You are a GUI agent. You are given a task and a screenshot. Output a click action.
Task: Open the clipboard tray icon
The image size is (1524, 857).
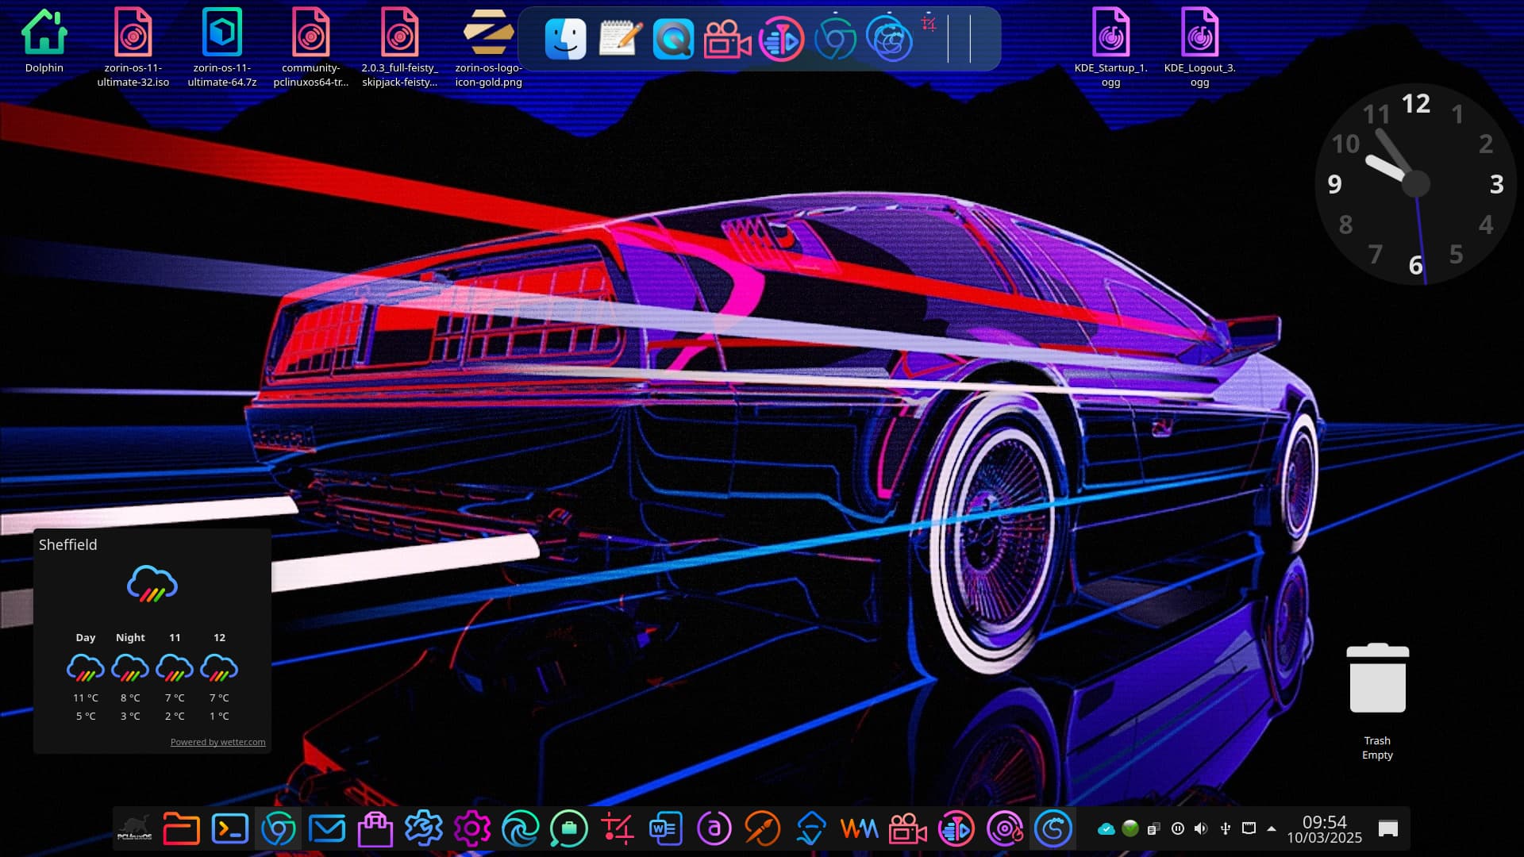[1154, 828]
